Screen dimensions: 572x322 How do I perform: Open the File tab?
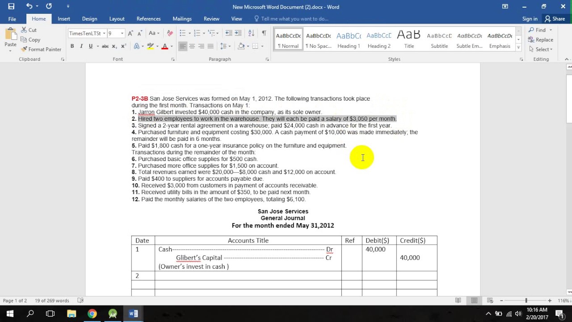pyautogui.click(x=12, y=19)
